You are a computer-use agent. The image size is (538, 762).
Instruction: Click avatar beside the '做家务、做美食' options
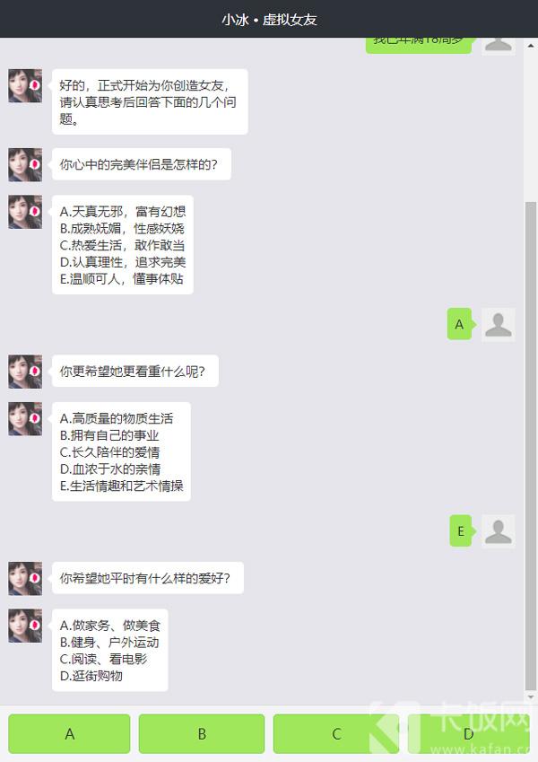pos(25,626)
